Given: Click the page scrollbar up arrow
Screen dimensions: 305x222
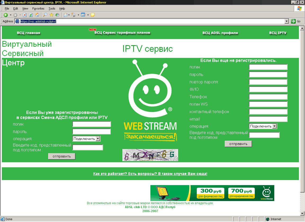Looking at the screenshot, I should pyautogui.click(x=302, y=28).
